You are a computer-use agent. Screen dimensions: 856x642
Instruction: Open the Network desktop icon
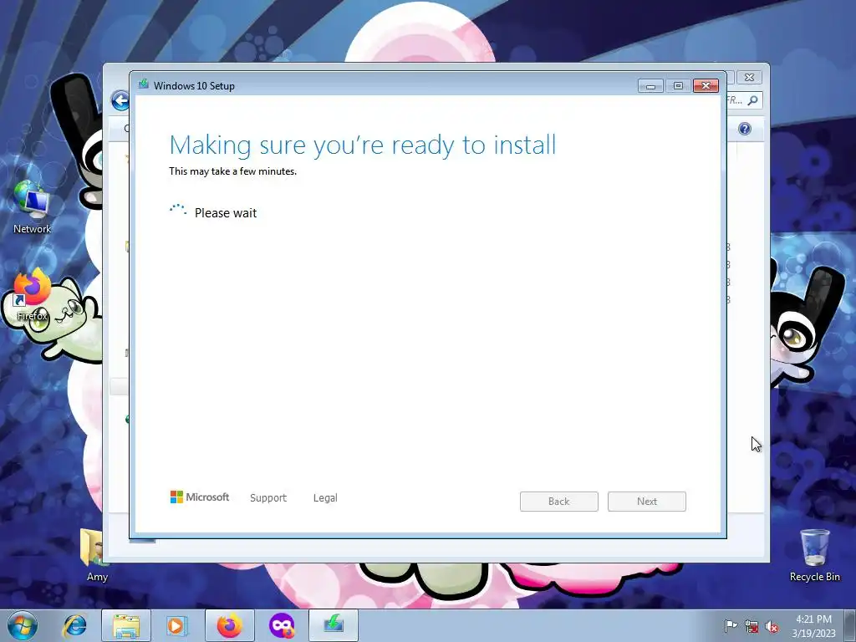coord(32,207)
